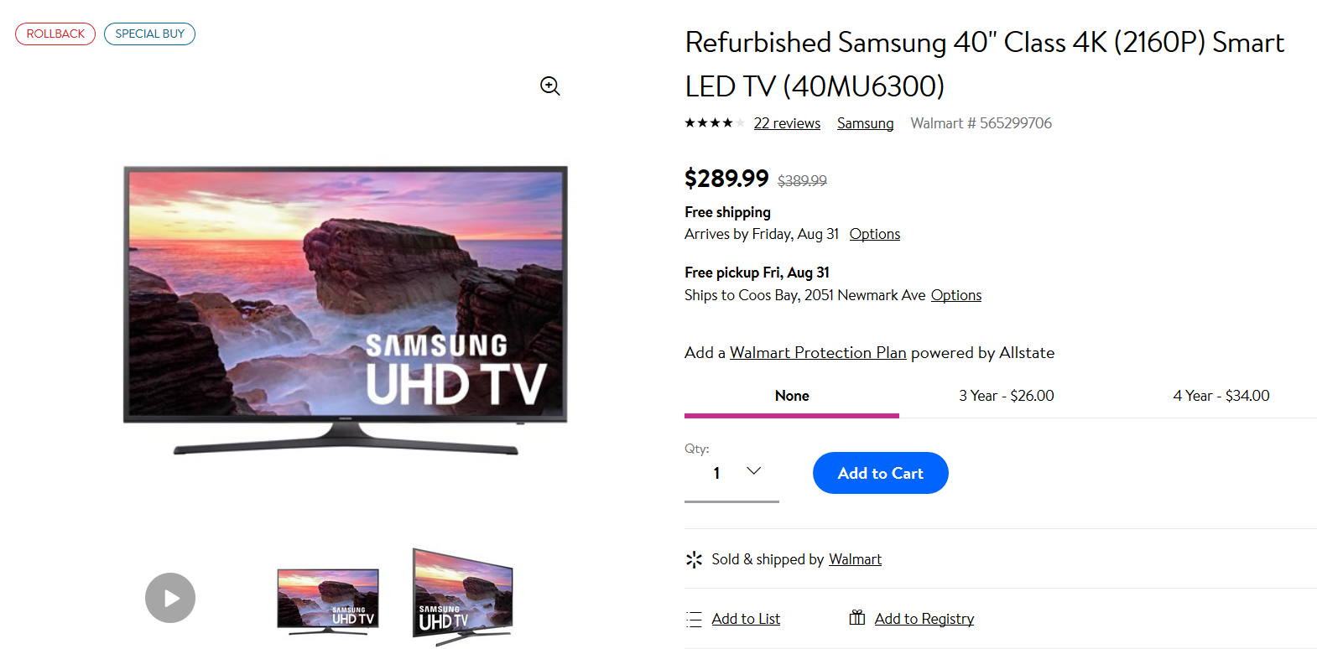Play the product video
This screenshot has width=1317, height=649.
(170, 598)
